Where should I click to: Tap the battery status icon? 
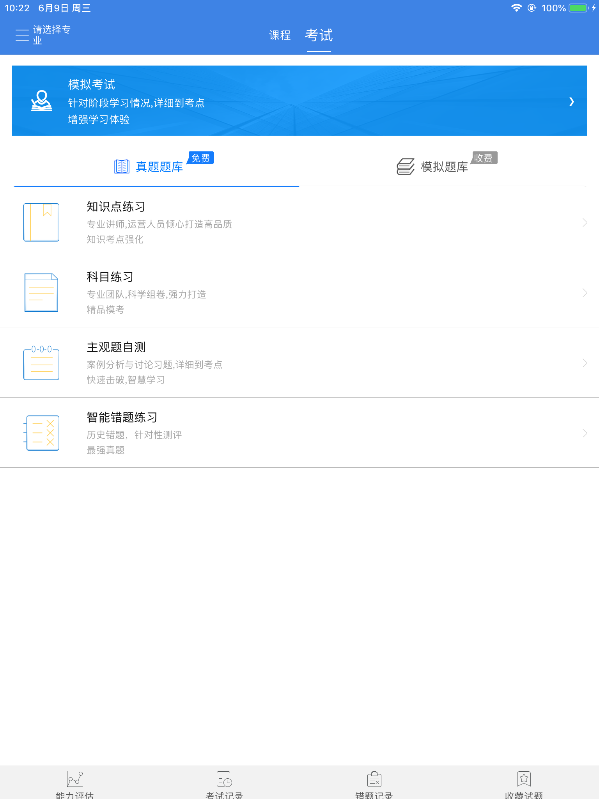pos(579,8)
